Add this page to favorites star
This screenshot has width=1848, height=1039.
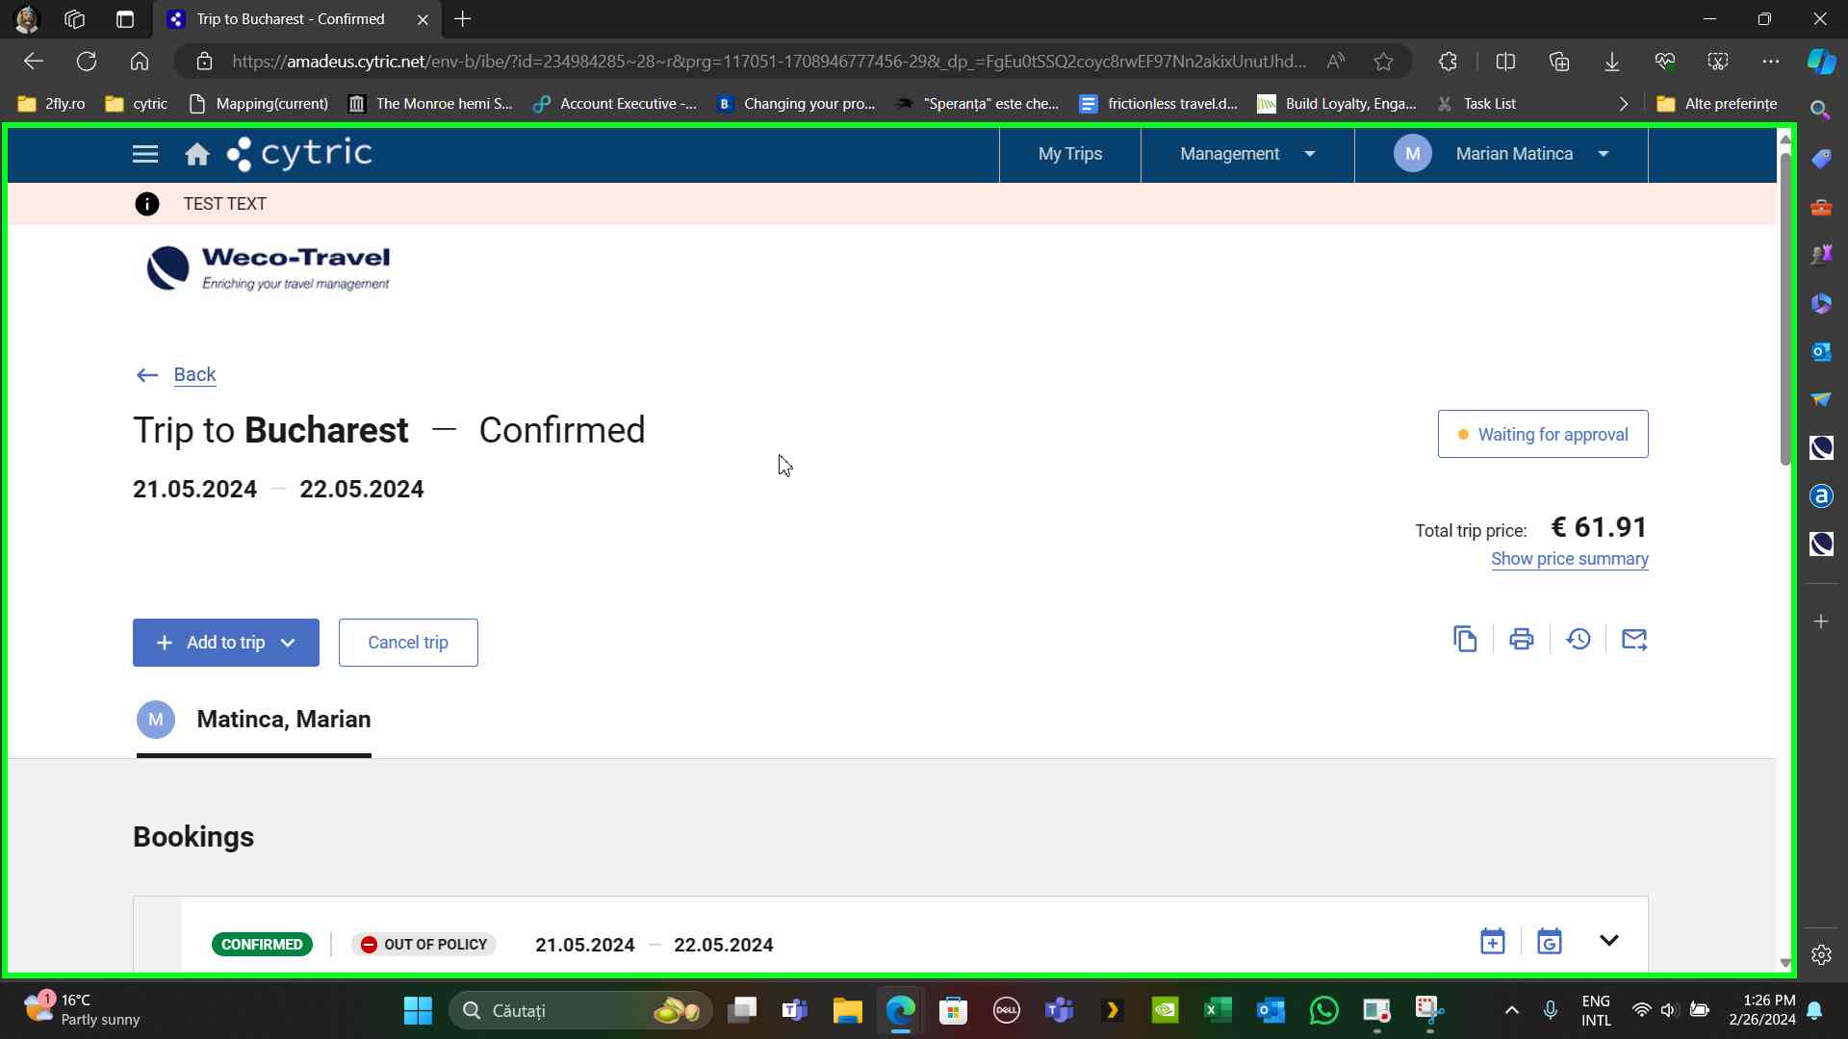tap(1384, 62)
